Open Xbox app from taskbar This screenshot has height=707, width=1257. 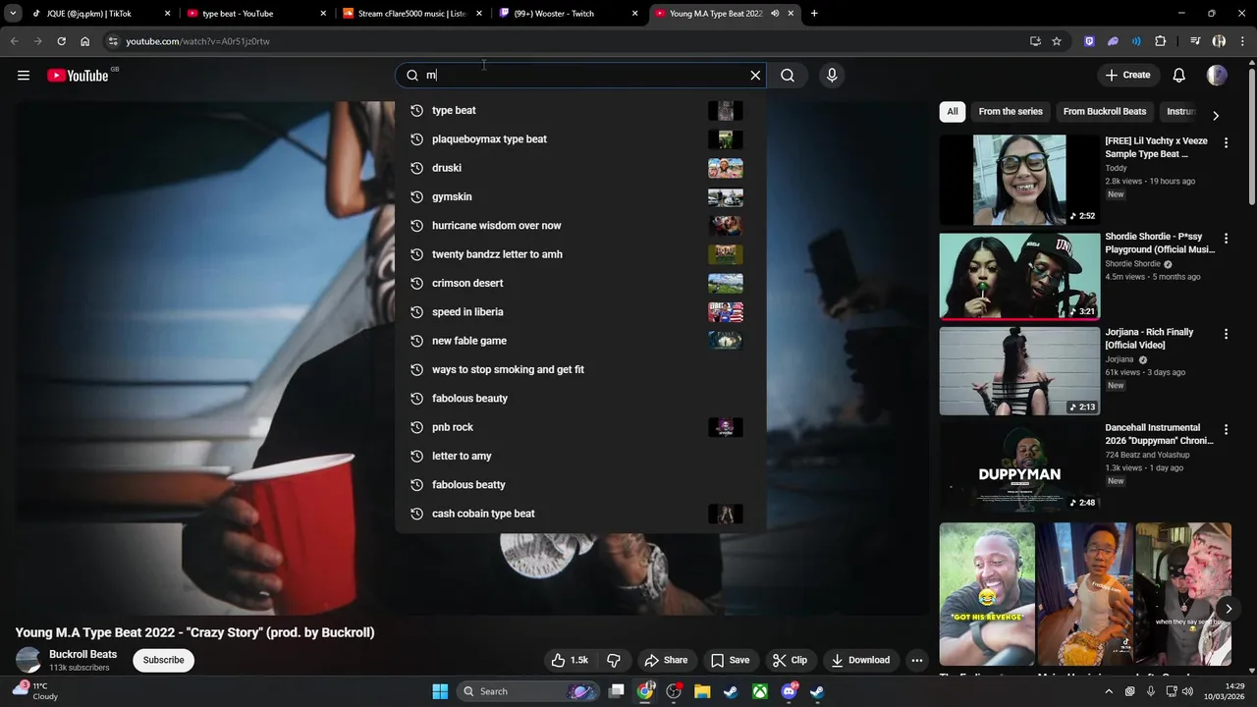point(760,691)
